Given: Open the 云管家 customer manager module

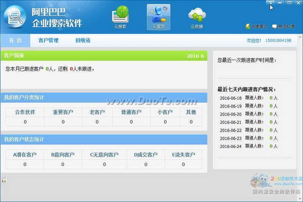Looking at the screenshot, I should 158,17.
